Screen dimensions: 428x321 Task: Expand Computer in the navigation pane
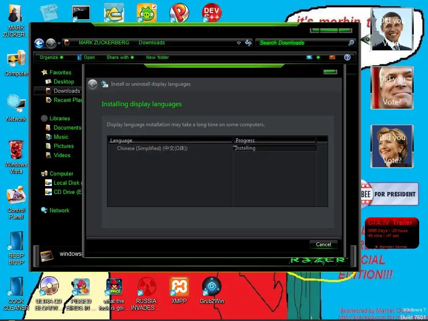click(58, 173)
